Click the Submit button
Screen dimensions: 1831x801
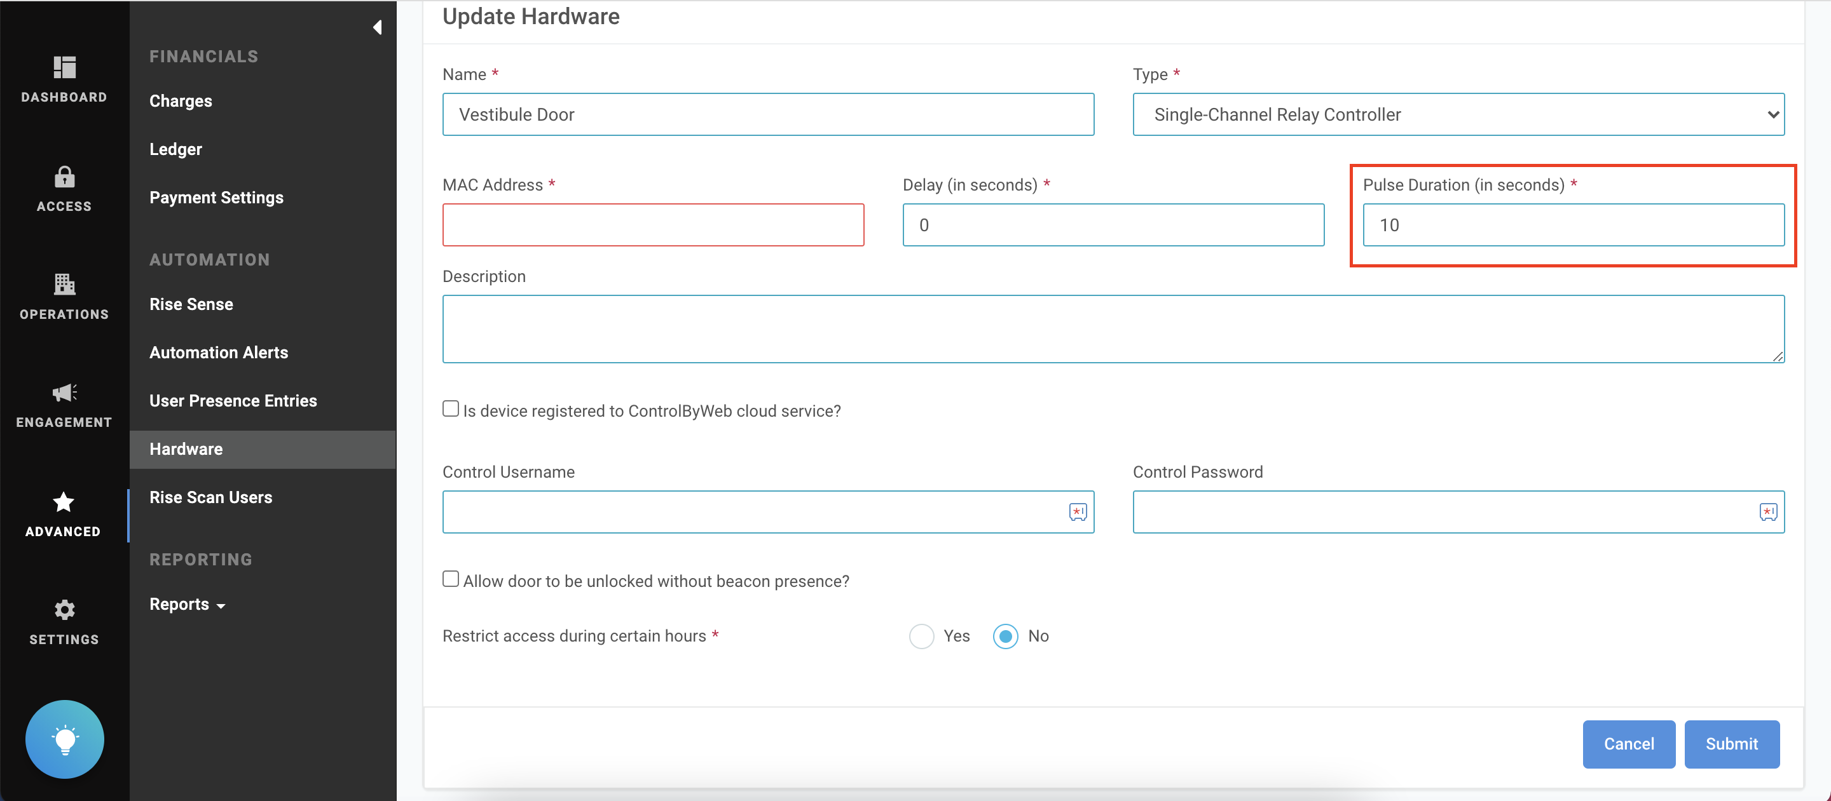[1731, 743]
